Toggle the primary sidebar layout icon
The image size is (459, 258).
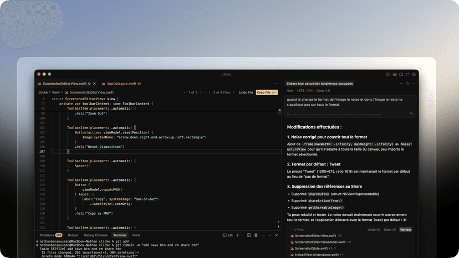389,74
